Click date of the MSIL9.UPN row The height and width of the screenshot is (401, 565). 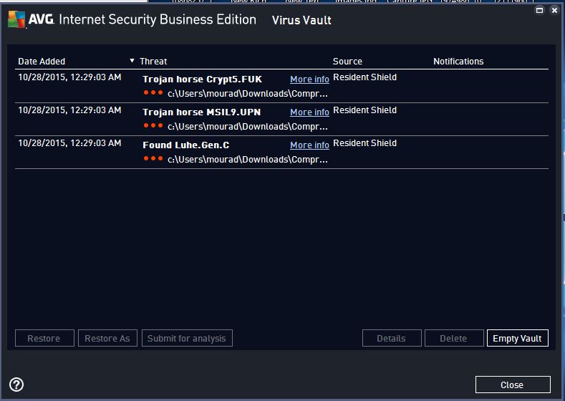[x=69, y=110]
